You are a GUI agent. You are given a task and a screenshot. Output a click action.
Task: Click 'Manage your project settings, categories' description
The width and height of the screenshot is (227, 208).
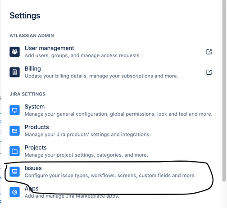pos(86,155)
